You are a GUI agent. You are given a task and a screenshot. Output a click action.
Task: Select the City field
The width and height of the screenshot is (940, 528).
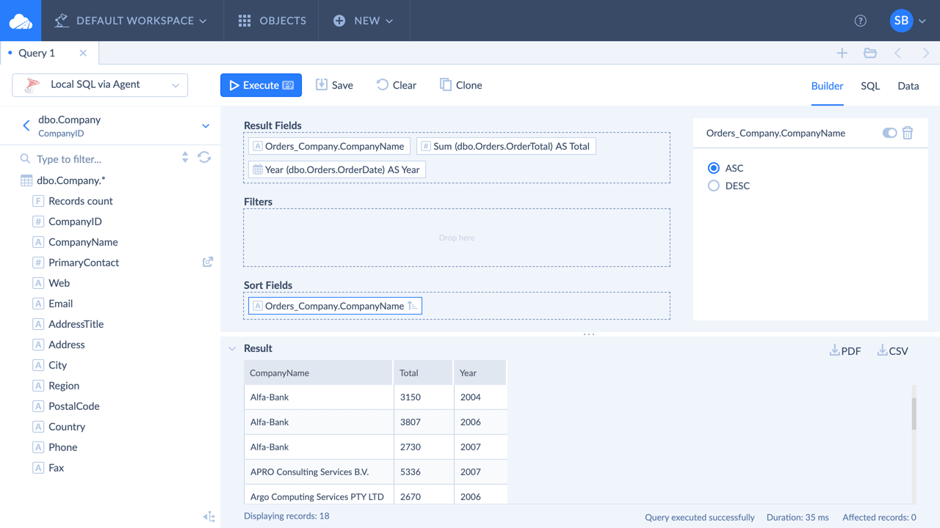point(57,365)
